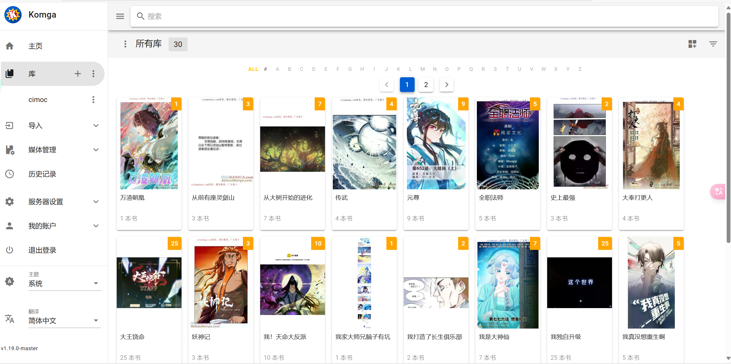Expand the 导入 submenu chevron
Image resolution: width=731 pixels, height=364 pixels.
tap(96, 125)
